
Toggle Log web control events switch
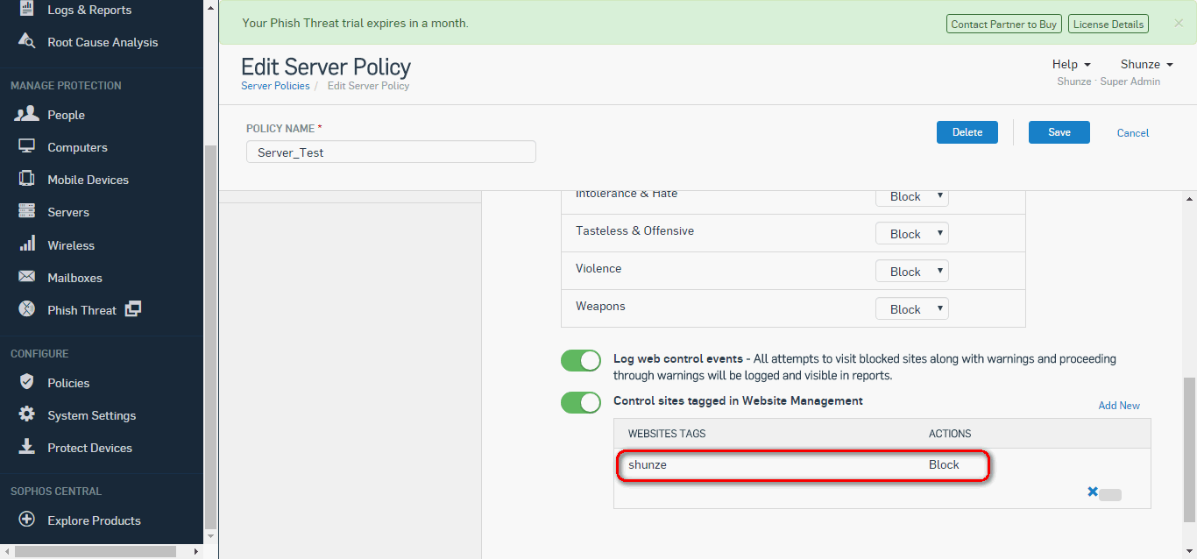click(581, 361)
